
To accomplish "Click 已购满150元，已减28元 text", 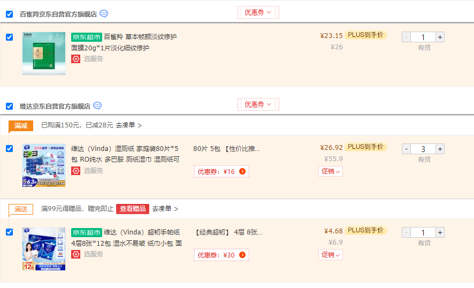I will coord(77,125).
